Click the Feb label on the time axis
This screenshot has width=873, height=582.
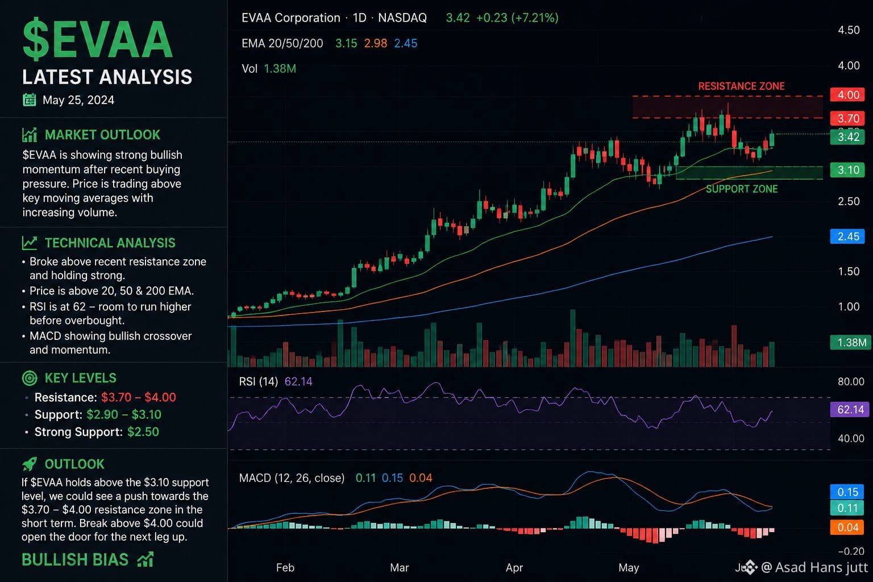point(285,568)
